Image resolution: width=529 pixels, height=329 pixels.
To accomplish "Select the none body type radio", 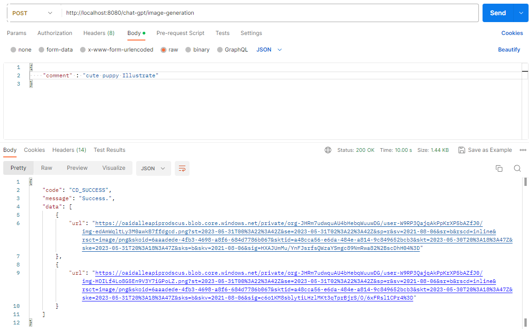I will tap(13, 50).
